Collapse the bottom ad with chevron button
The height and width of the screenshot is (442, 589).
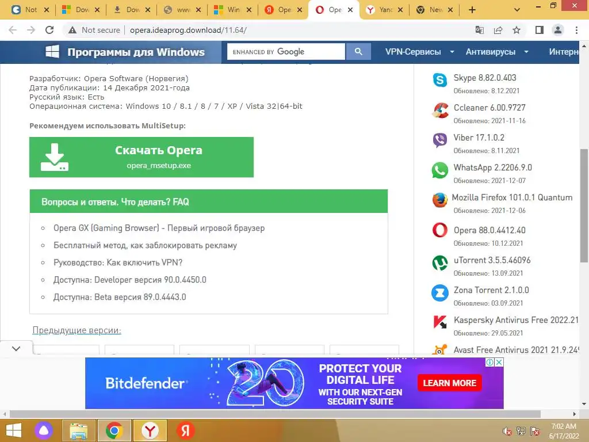click(16, 348)
